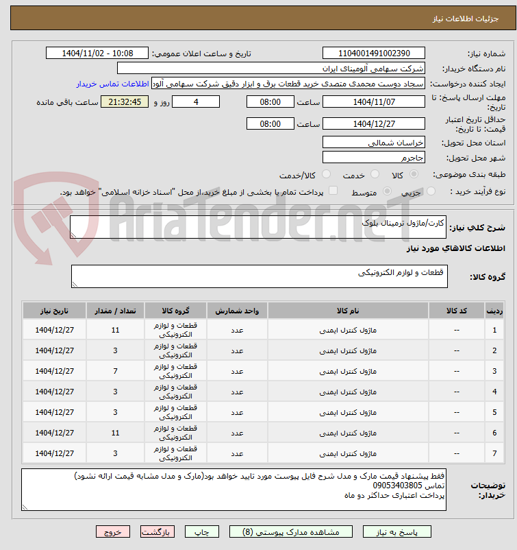Click the کد کالا column header
The height and width of the screenshot is (550, 517).
457,311
